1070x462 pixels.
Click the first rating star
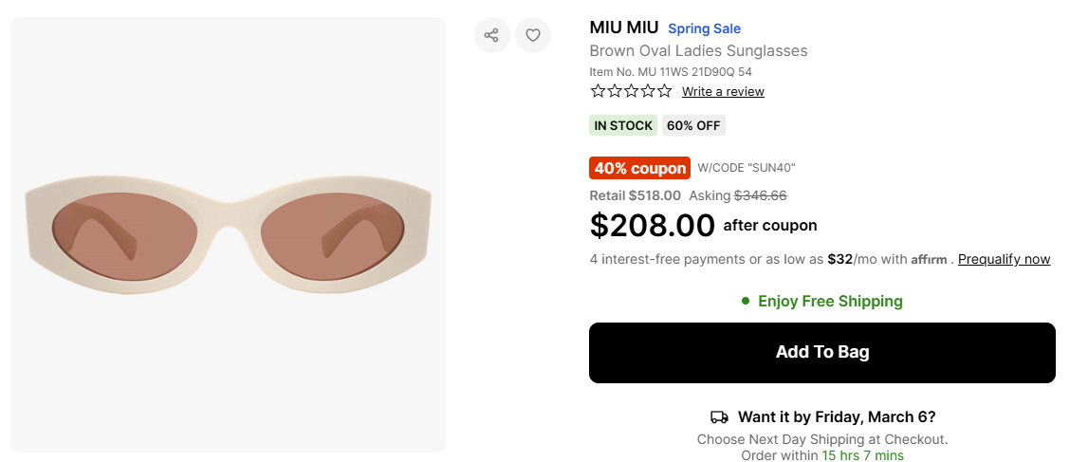pos(598,91)
